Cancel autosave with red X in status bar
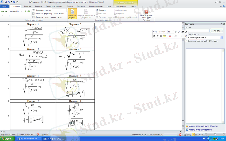This screenshot has width=226, height=141. coord(180,135)
